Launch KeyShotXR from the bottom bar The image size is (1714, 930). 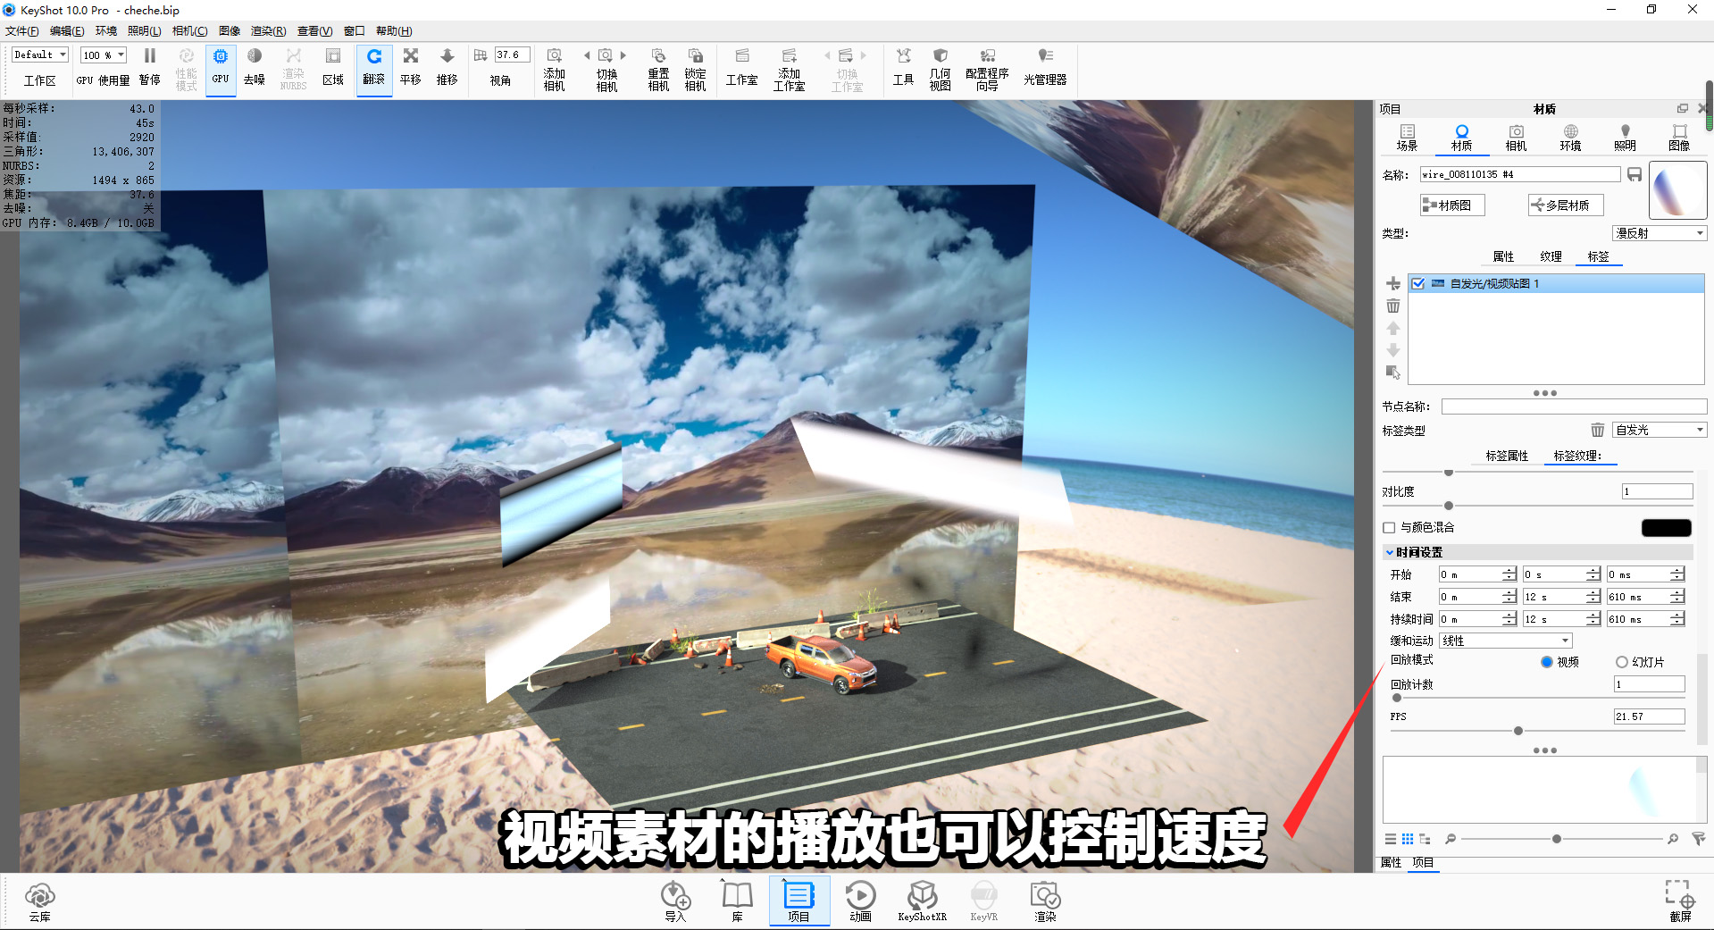922,900
